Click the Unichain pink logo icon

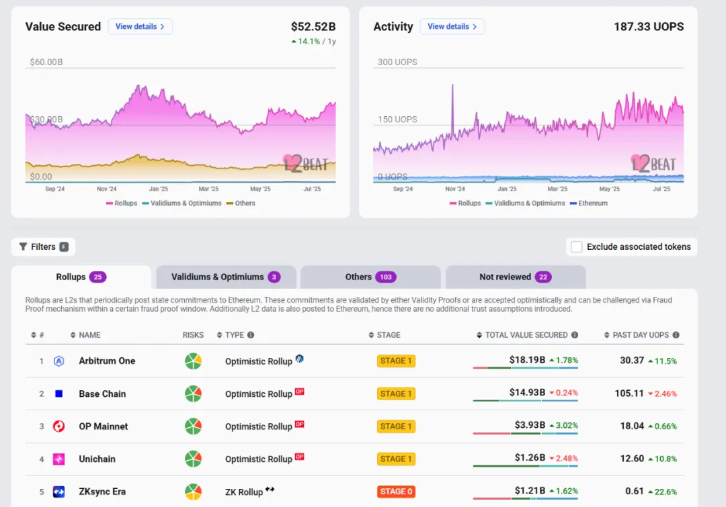(x=58, y=459)
